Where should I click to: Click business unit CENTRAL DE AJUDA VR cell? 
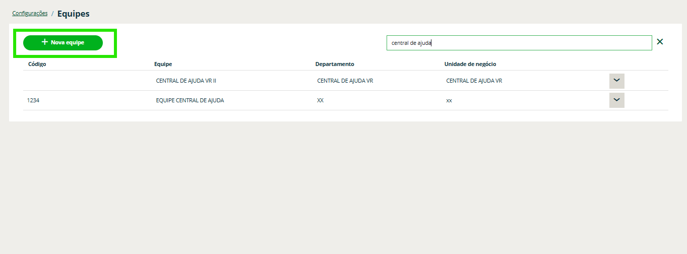click(474, 81)
